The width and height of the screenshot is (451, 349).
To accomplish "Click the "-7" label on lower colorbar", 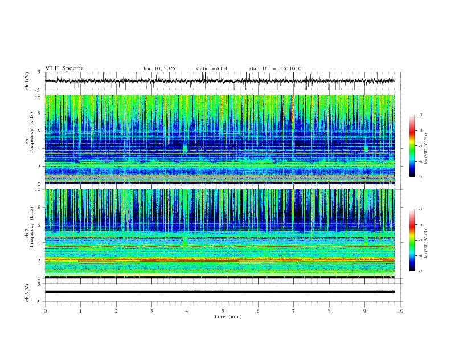I will [x=420, y=271].
